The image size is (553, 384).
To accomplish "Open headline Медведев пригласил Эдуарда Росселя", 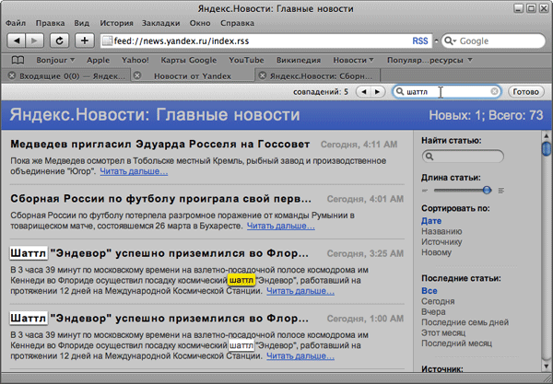I will click(x=160, y=144).
